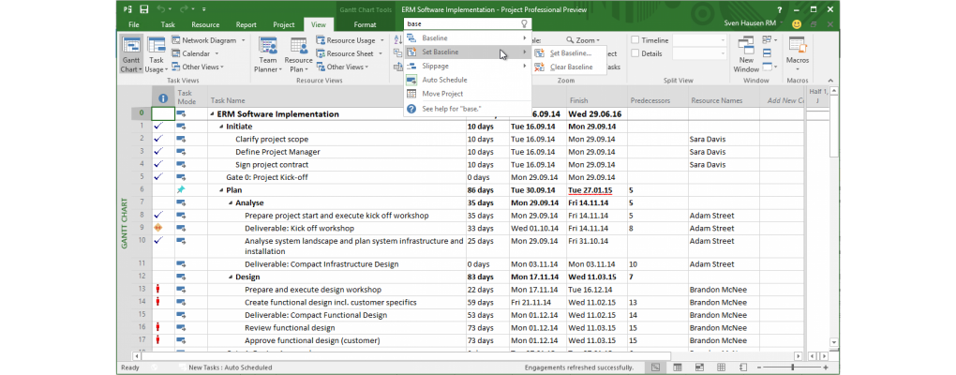
Task: Click the zoom in plus button
Action: [x=825, y=367]
